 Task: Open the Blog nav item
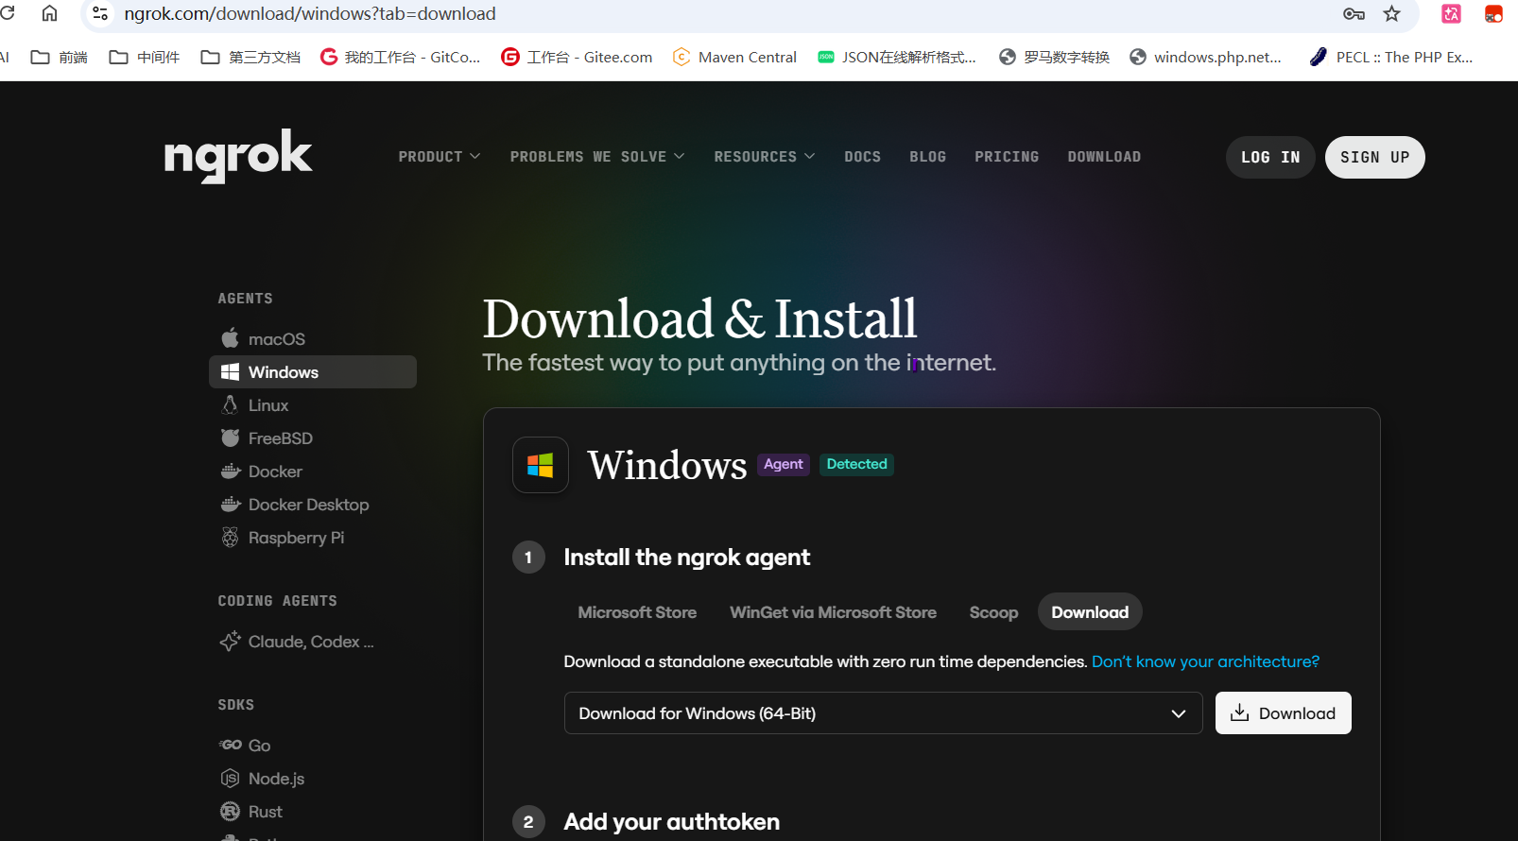[927, 157]
